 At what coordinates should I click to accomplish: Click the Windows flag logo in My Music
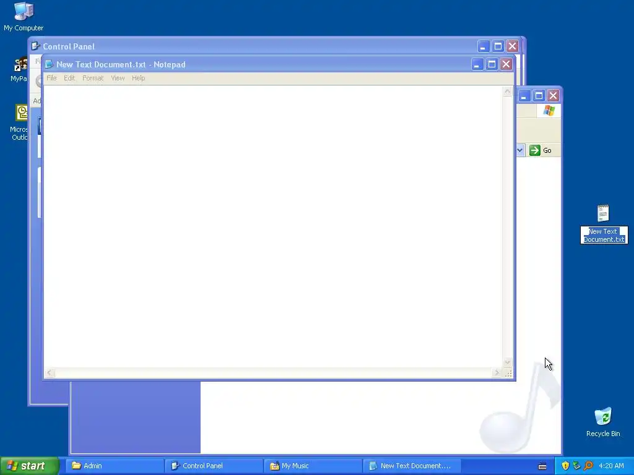(549, 110)
